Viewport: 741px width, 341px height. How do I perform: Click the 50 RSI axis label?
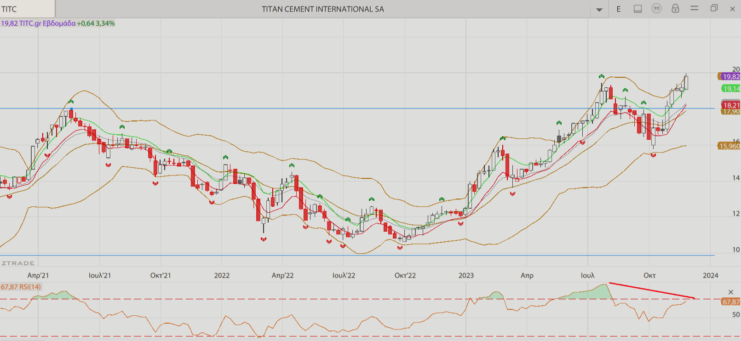[736, 315]
